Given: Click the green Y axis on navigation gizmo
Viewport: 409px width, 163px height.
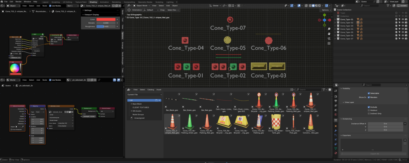Looking at the screenshot, I should click(324, 15).
